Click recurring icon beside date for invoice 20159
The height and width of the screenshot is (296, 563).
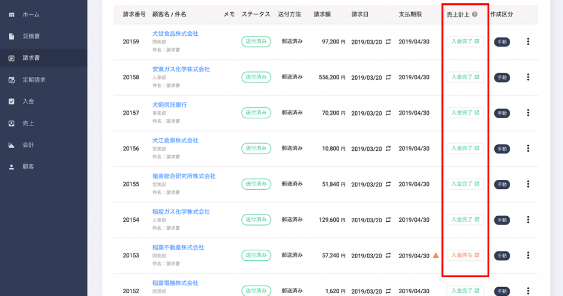pyautogui.click(x=388, y=42)
